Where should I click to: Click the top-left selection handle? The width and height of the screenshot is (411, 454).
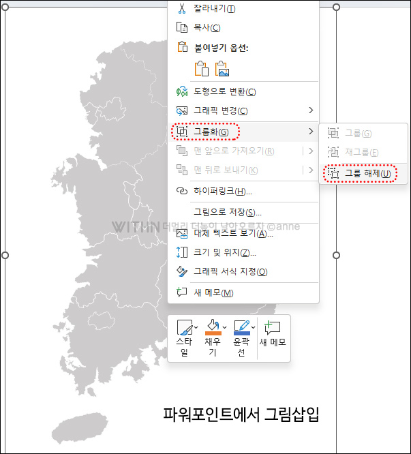[x=5, y=7]
